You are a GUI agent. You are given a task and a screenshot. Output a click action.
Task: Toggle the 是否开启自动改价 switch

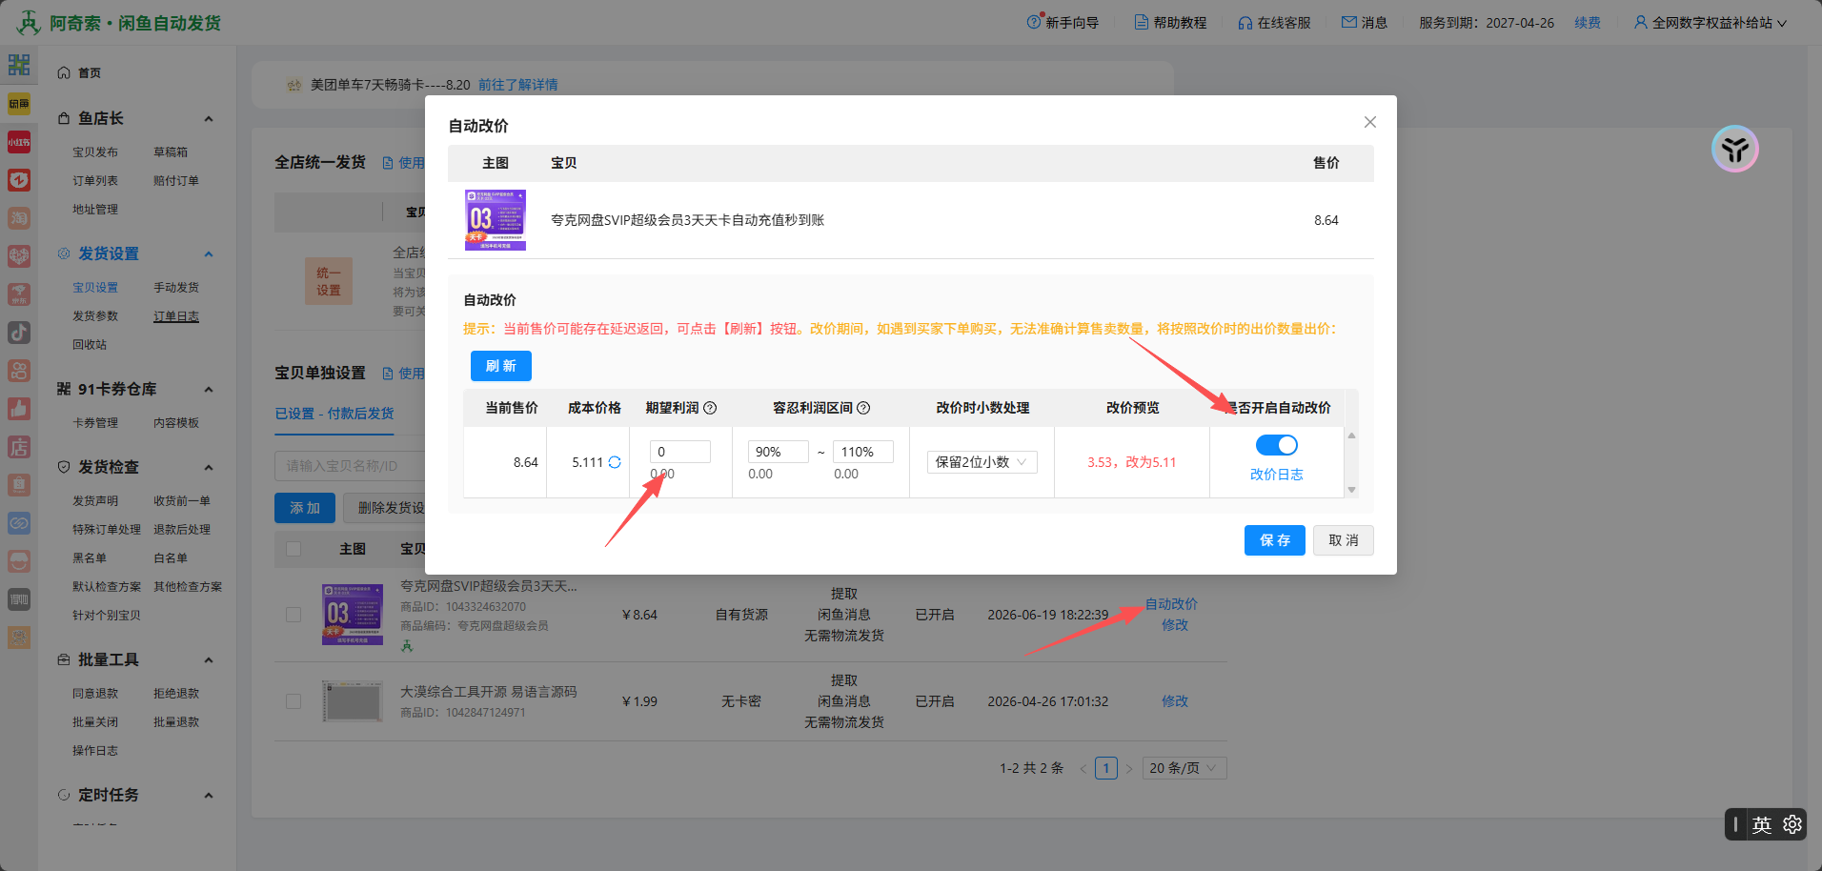click(1277, 445)
